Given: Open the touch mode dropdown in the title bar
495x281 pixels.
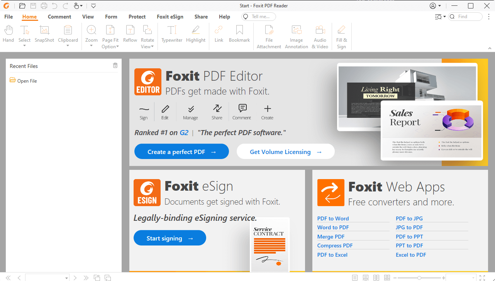Looking at the screenshot, I should [82, 6].
